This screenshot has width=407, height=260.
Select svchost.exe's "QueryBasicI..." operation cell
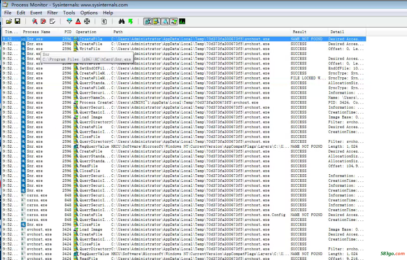[94, 239]
